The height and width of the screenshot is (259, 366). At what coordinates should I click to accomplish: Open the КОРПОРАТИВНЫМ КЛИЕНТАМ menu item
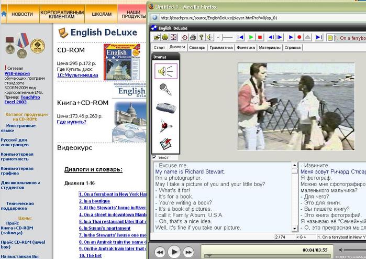[x=62, y=14]
